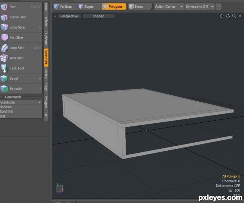Select the Bevel tool icon
Viewport: 244px width, 203px height.
click(4, 79)
